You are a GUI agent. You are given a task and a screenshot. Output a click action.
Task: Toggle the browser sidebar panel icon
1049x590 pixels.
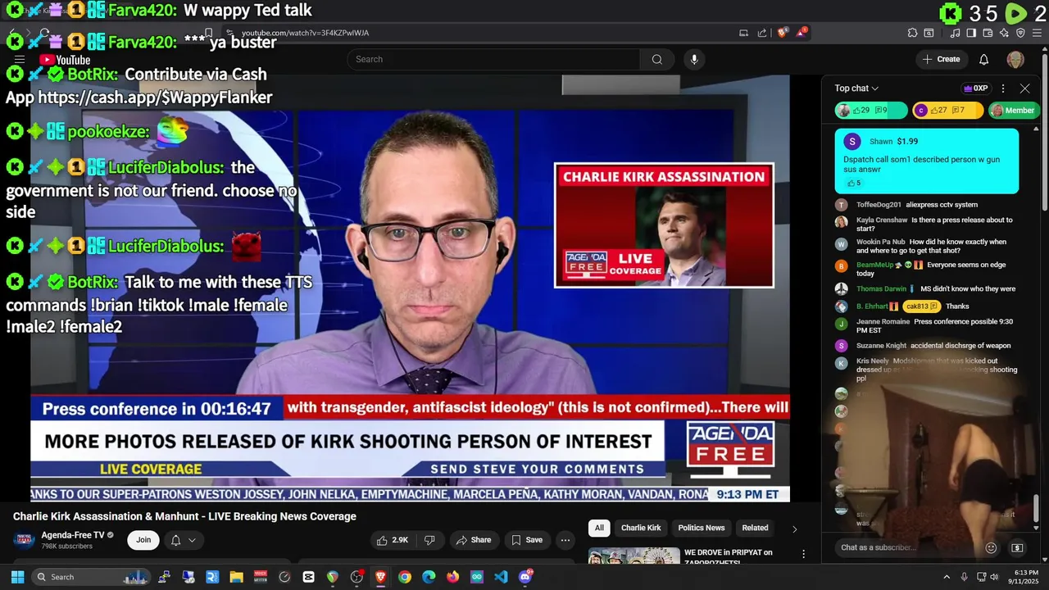pyautogui.click(x=971, y=33)
